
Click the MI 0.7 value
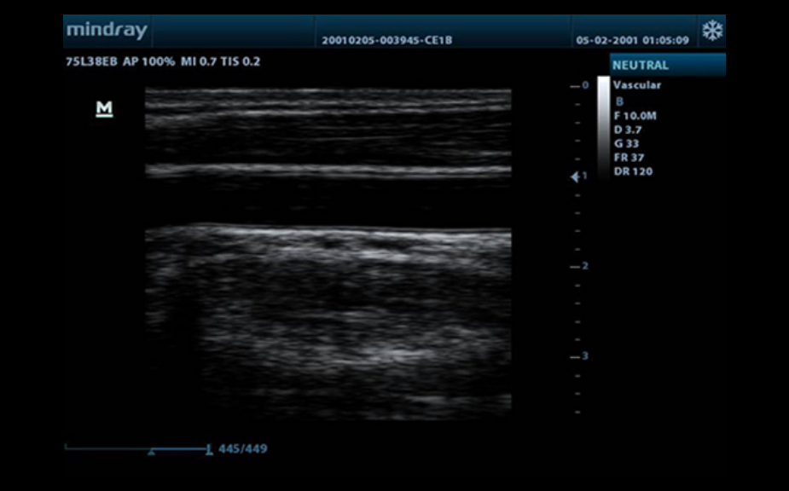[198, 62]
